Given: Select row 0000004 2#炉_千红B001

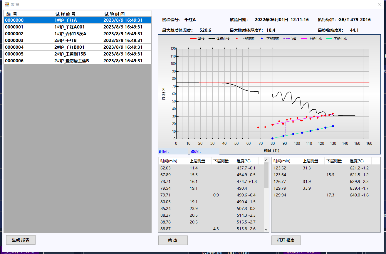Looking at the screenshot, I should 78,47.
